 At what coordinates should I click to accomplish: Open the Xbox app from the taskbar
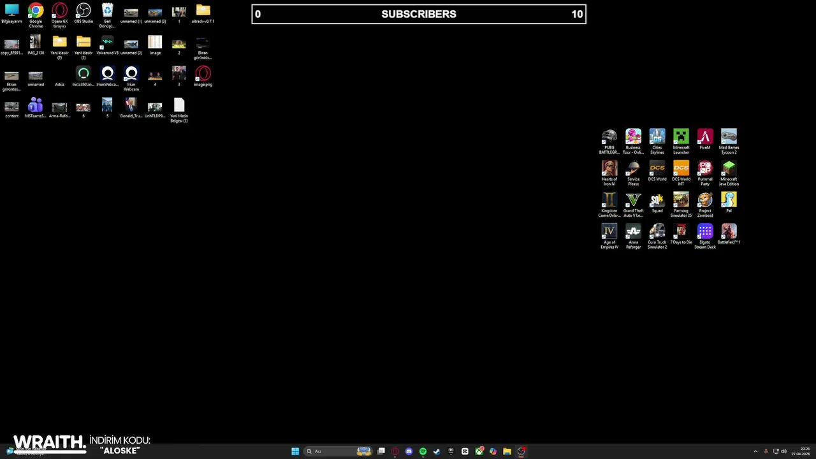pos(479,451)
